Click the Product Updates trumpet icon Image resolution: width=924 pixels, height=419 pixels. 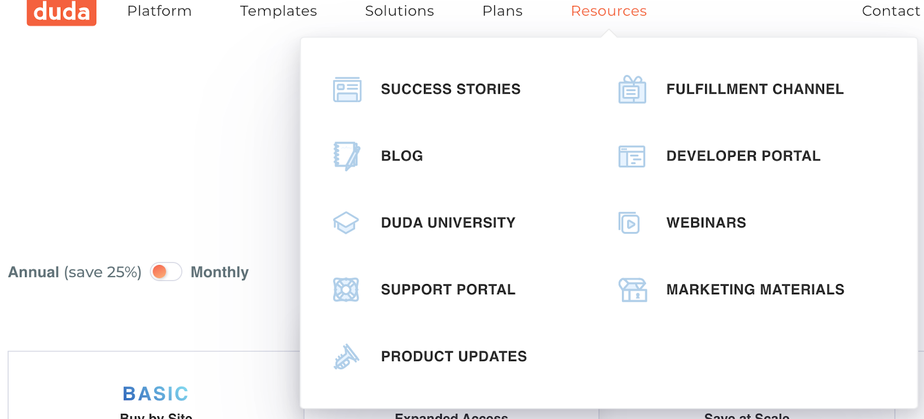346,357
